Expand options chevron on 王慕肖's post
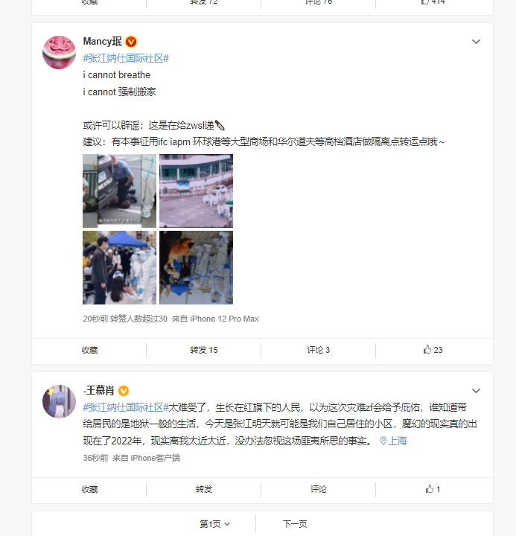Viewport: 516px width, 536px height. 476,391
